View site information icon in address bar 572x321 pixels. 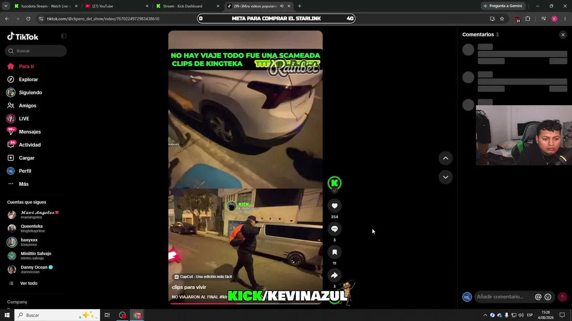coord(41,19)
